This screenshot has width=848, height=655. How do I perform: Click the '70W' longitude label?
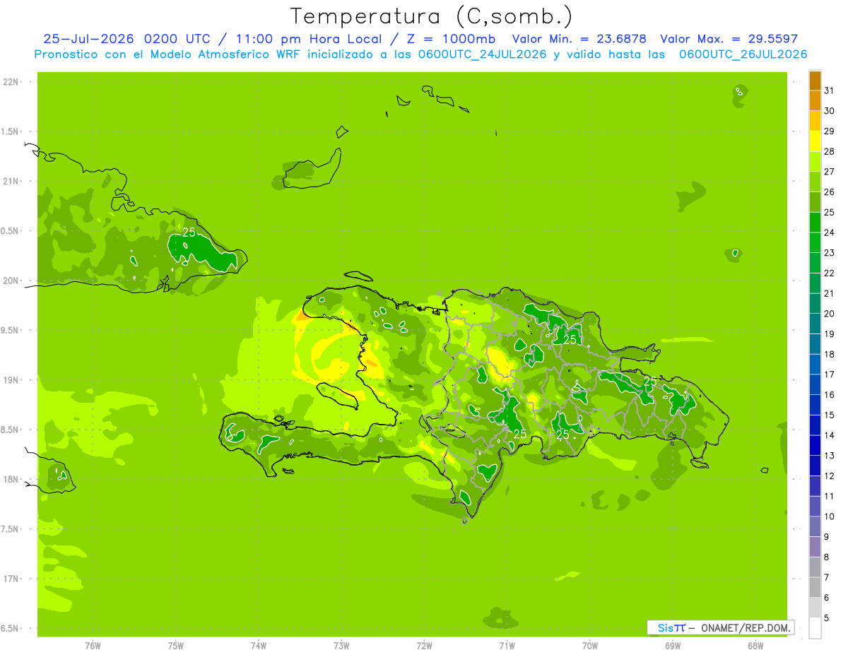point(590,645)
